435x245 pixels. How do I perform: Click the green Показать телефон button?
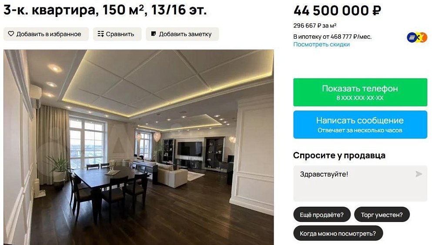[360, 92]
